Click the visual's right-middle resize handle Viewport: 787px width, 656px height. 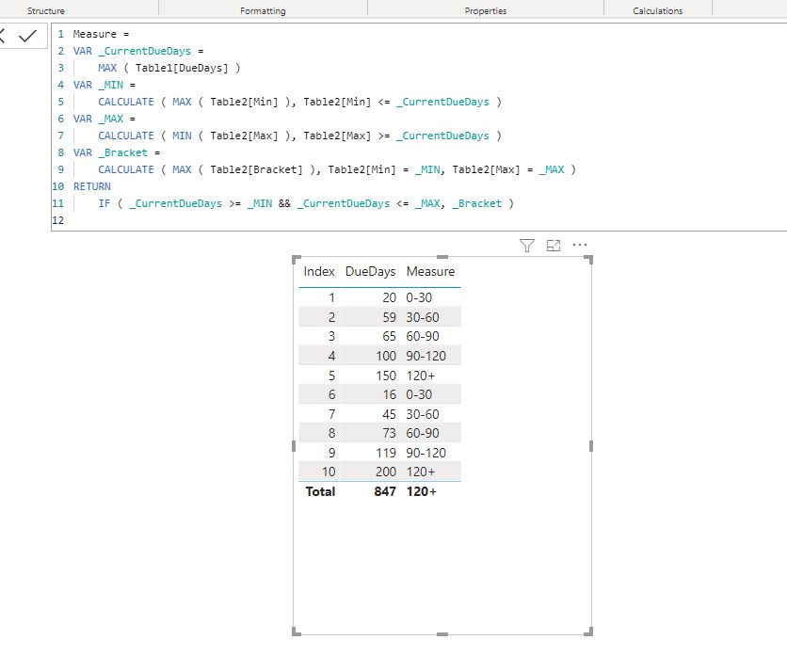coord(591,446)
